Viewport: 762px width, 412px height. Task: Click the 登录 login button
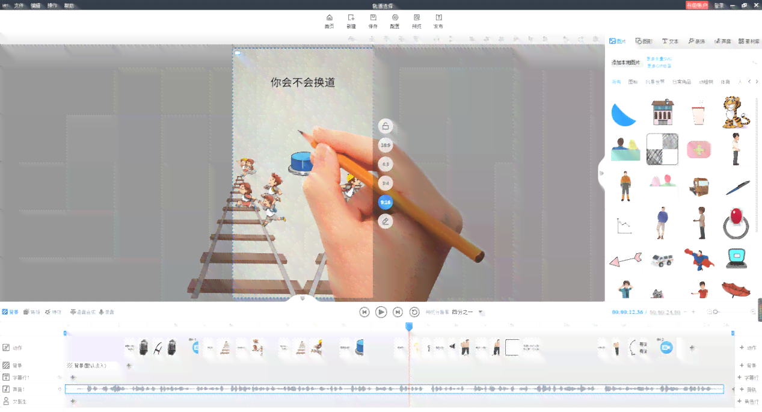719,5
